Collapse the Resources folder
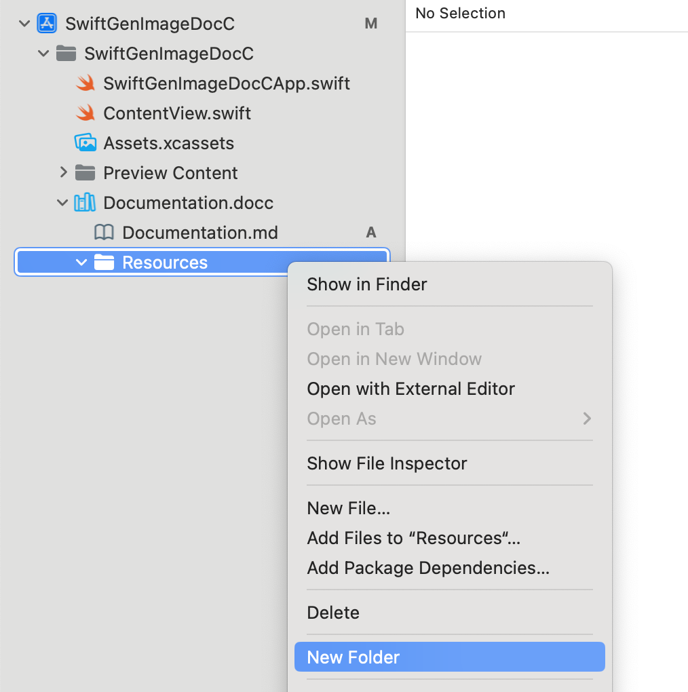 [x=82, y=263]
